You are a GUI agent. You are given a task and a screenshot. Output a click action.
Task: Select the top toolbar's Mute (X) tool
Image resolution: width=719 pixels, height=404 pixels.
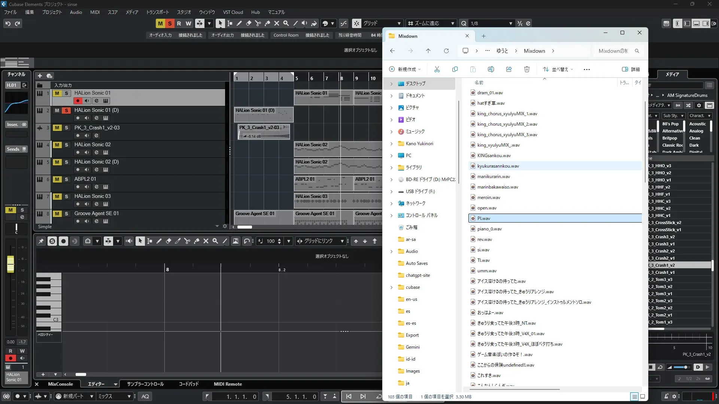277,23
